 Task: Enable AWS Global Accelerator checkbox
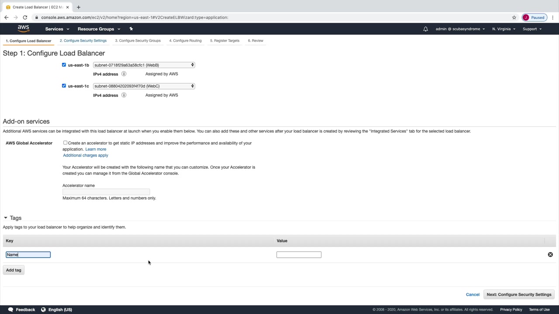click(x=65, y=143)
